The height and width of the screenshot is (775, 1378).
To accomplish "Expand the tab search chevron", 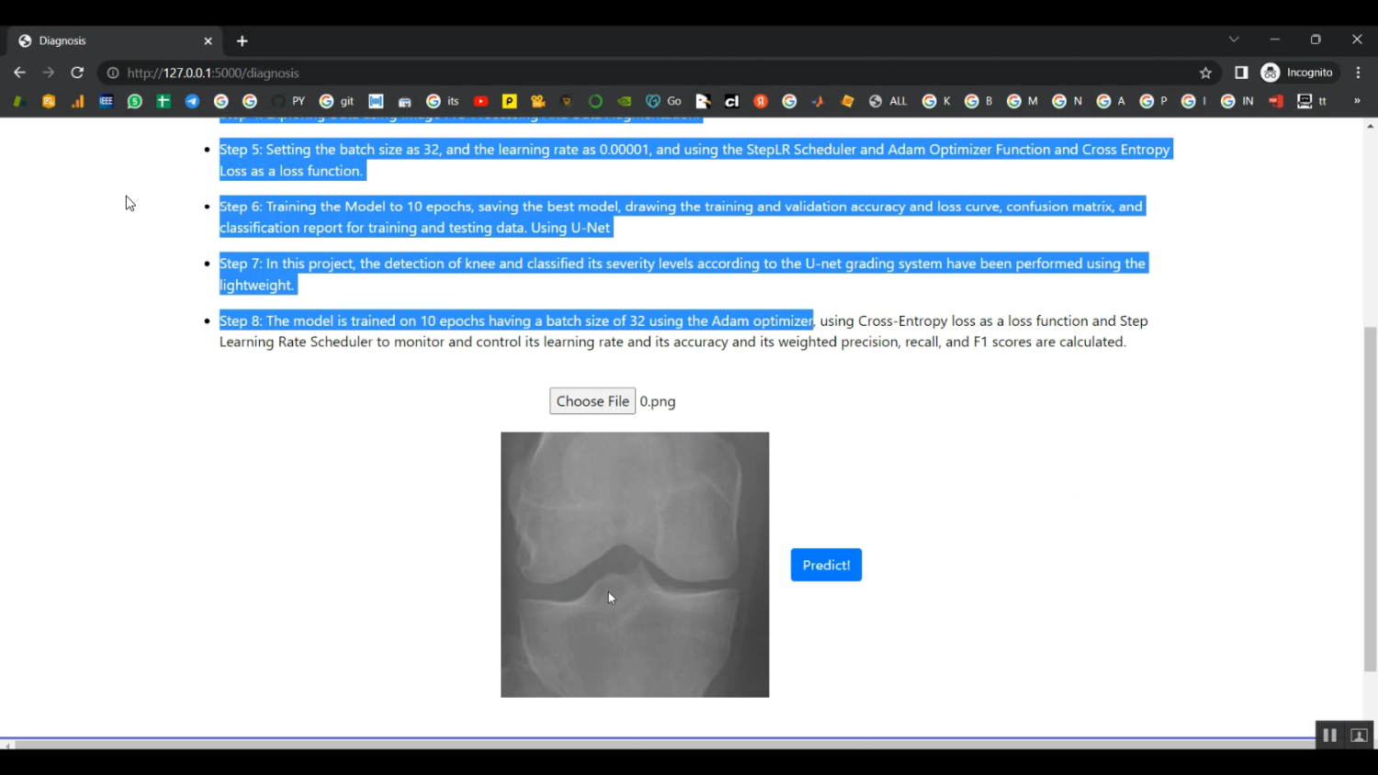I will 1234,39.
